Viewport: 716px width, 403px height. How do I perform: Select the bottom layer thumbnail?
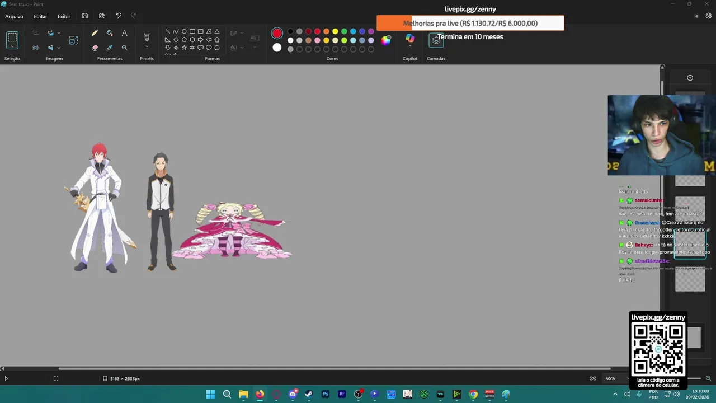[x=694, y=338]
